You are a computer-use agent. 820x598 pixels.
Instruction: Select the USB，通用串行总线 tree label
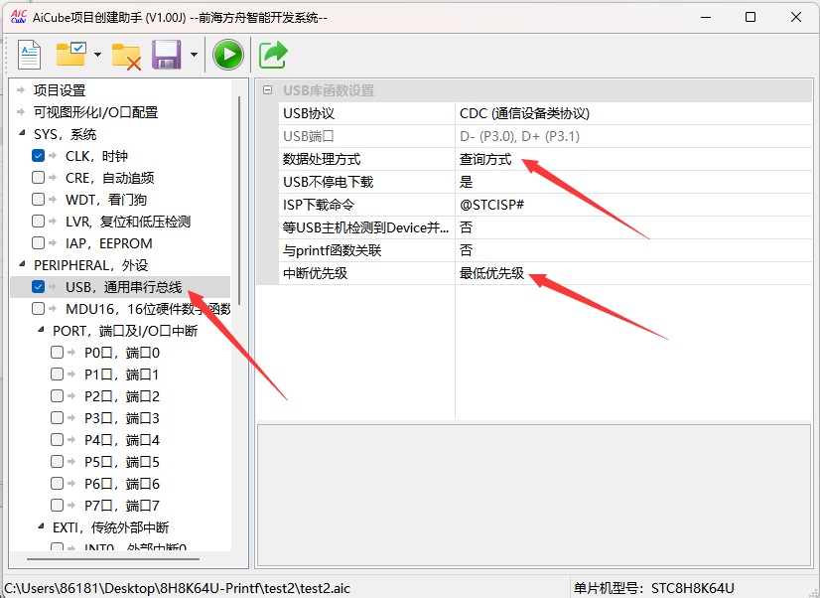point(123,287)
